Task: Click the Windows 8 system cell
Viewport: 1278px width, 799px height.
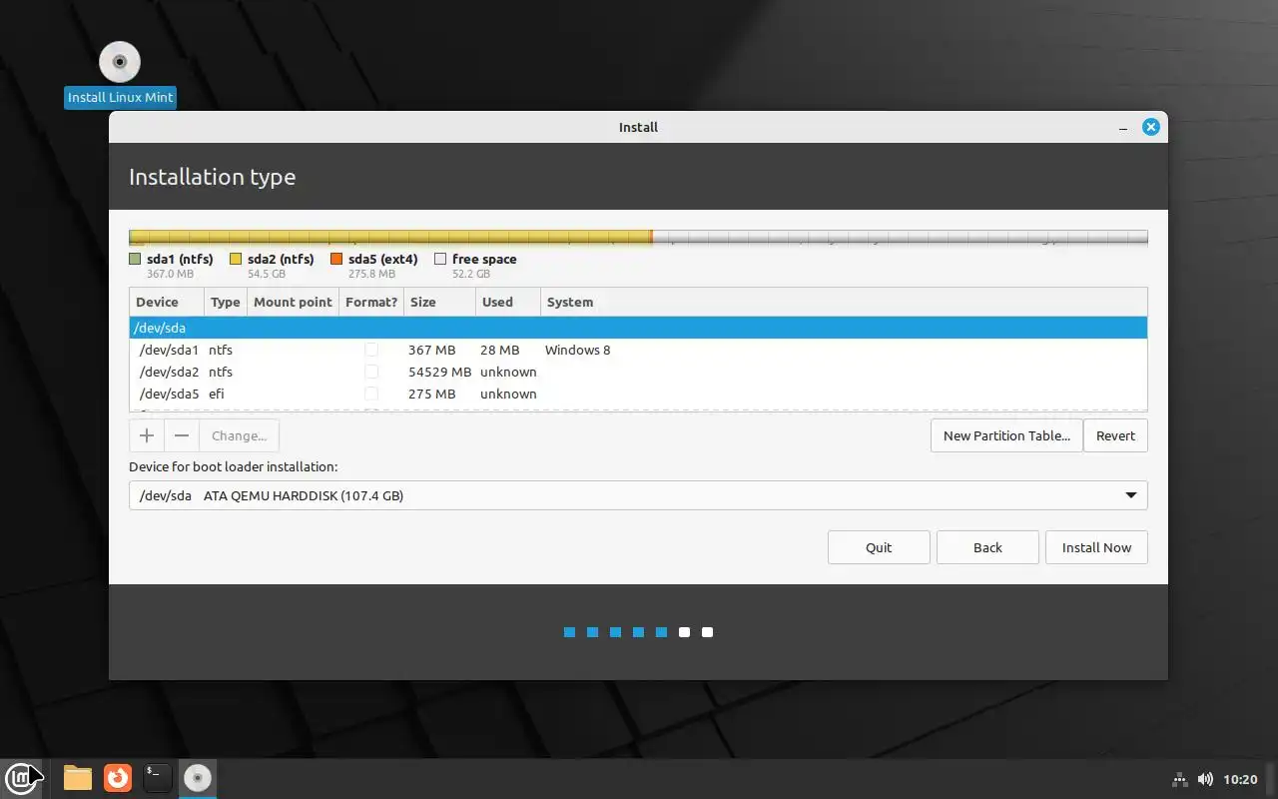Action: (x=577, y=350)
